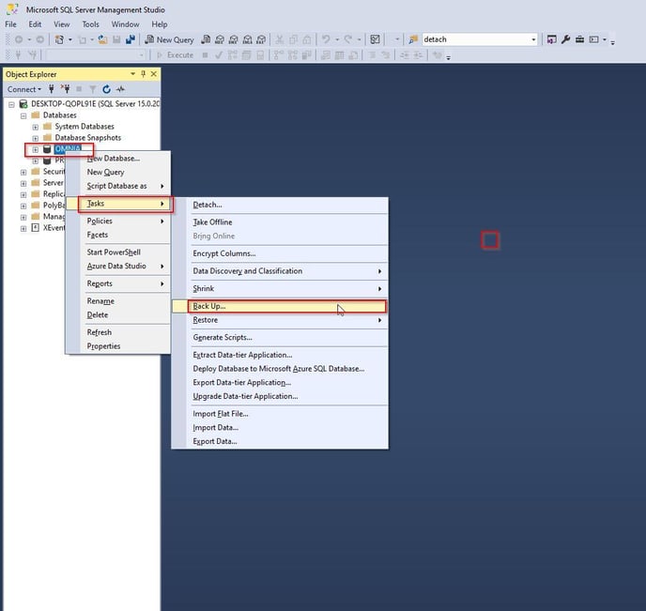Click the wrench Properties icon in the toolbar
646x611 pixels.
[x=565, y=39]
